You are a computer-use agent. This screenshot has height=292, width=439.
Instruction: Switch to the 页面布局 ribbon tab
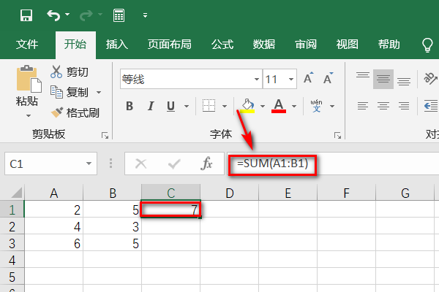[x=170, y=45]
